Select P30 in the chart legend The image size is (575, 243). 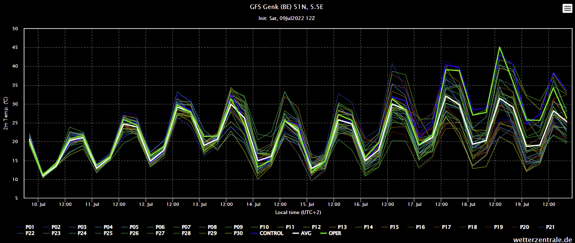[x=234, y=233]
